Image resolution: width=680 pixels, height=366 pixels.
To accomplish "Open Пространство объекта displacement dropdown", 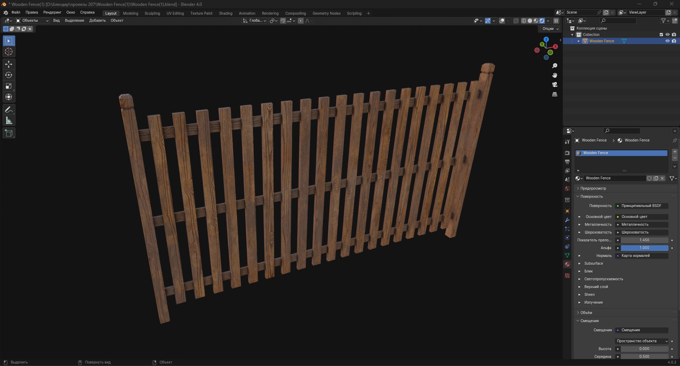I will point(641,341).
